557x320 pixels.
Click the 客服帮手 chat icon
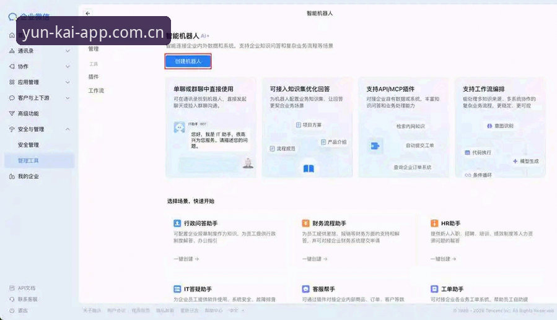[306, 289]
